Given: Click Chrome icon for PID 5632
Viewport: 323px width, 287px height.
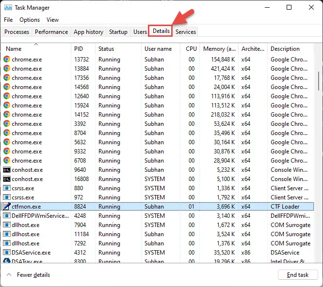Looking at the screenshot, I should tap(7, 142).
